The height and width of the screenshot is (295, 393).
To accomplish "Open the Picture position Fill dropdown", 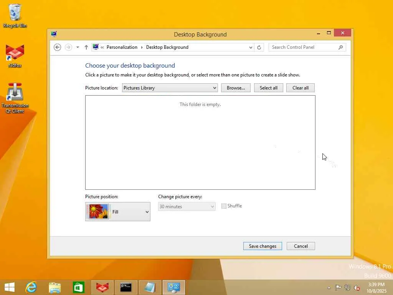I will (118, 212).
